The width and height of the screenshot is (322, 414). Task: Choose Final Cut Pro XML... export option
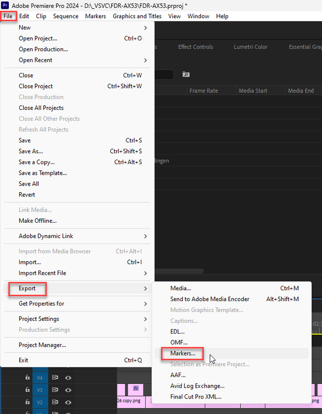point(231,396)
